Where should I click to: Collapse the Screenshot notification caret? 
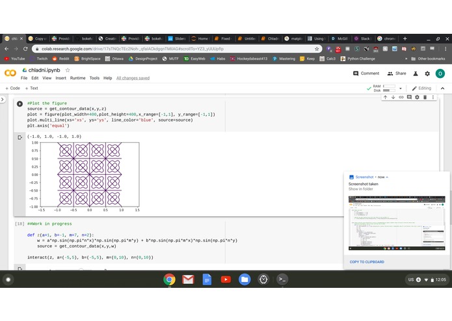[x=387, y=177]
